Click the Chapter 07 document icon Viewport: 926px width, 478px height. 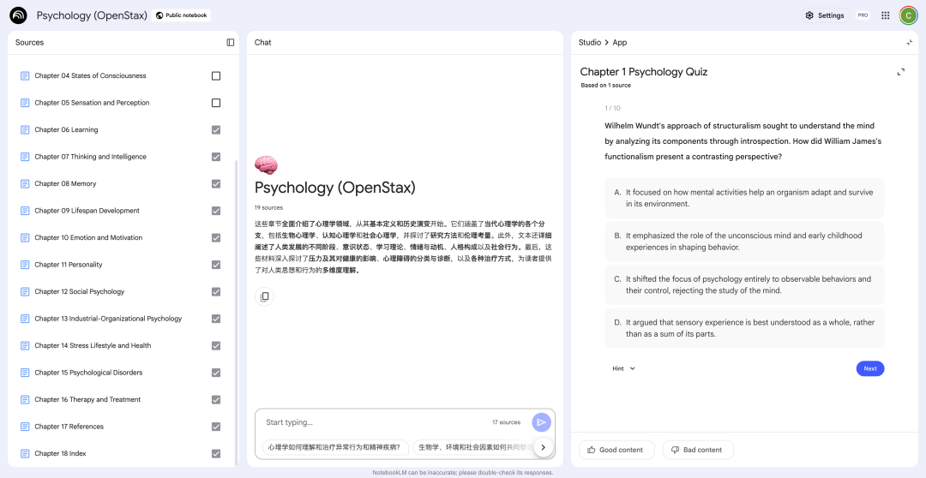(x=25, y=157)
